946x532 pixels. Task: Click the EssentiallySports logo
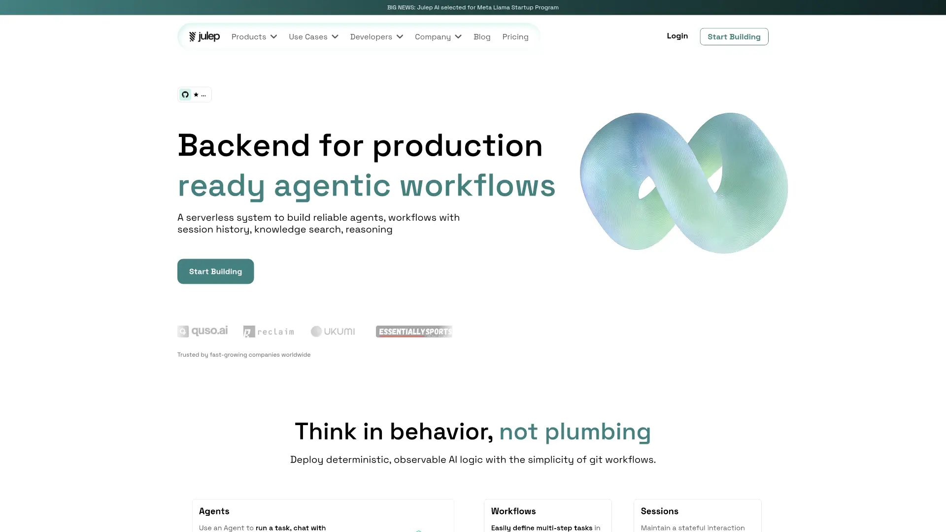(x=414, y=332)
